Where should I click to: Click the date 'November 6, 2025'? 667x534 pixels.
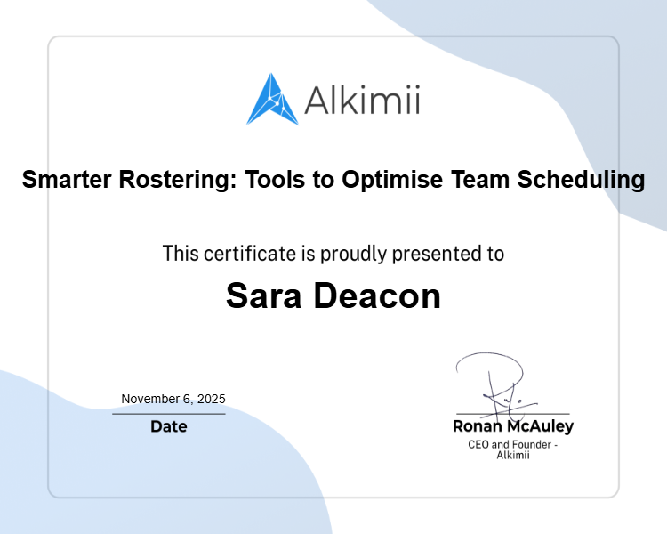173,399
